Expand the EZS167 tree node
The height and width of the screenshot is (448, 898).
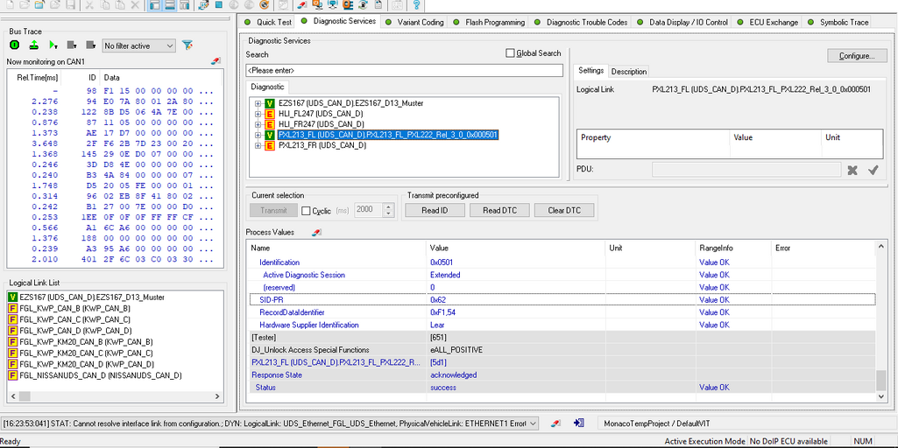(258, 103)
